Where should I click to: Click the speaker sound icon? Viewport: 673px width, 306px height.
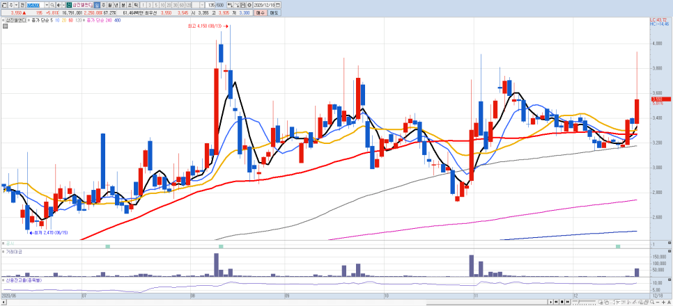pyautogui.click(x=59, y=5)
